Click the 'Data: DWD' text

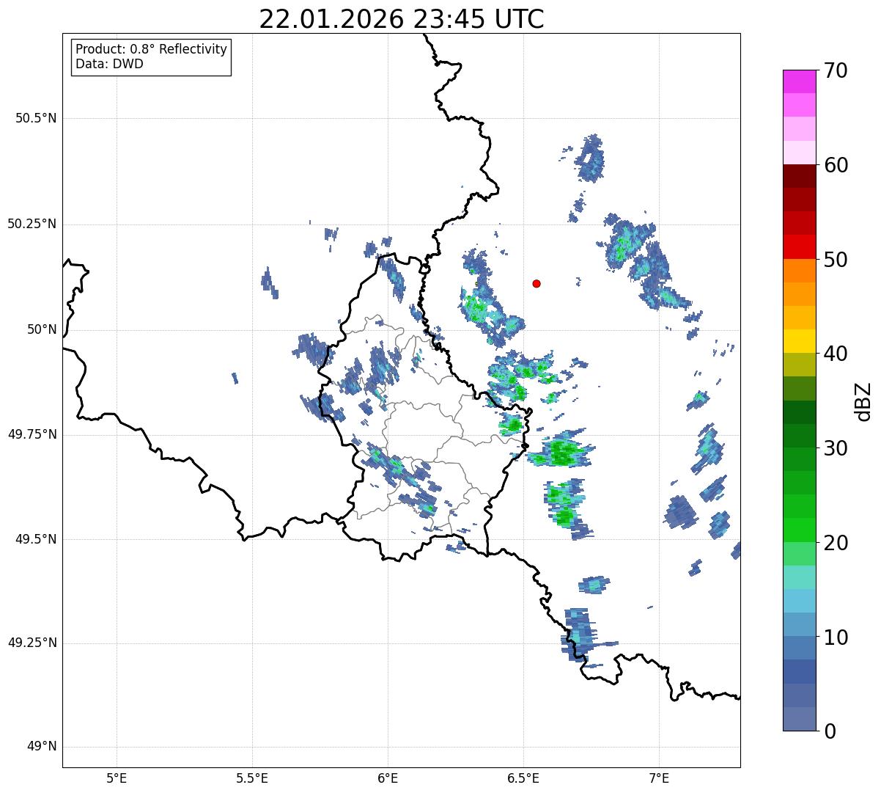tap(109, 64)
